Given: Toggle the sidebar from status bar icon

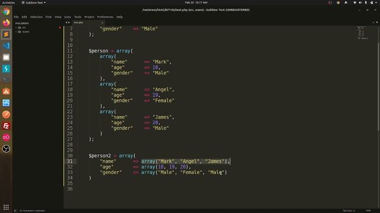Looking at the screenshot, I should 16,211.
